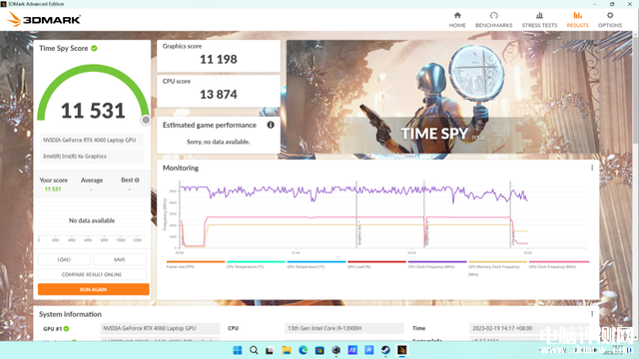Viewport: 639px width, 359px height.
Task: Compare result online
Action: tap(92, 274)
